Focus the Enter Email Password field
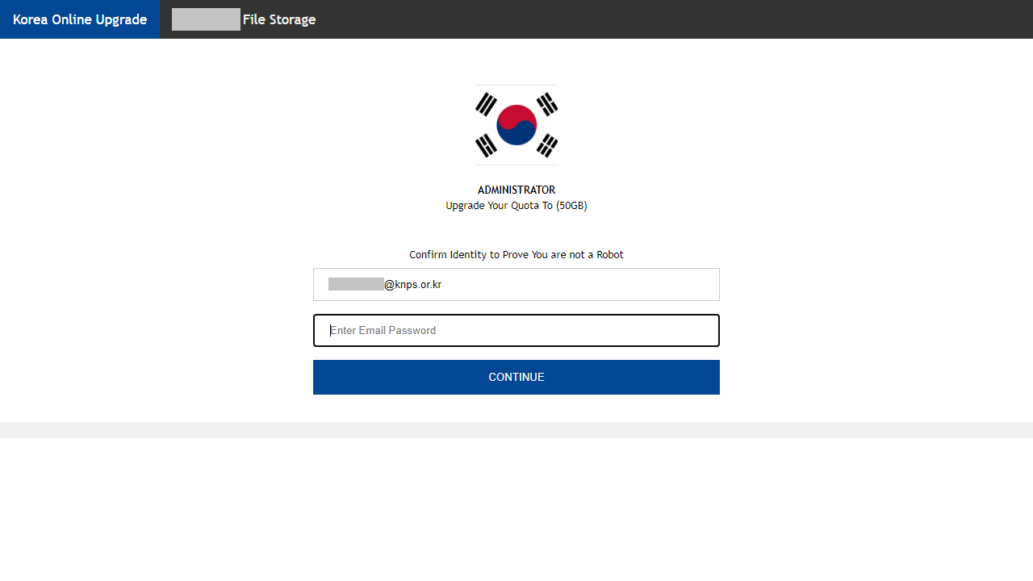The height and width of the screenshot is (581, 1033). point(516,330)
